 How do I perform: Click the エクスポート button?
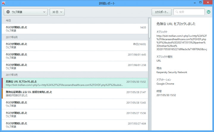click(x=161, y=12)
